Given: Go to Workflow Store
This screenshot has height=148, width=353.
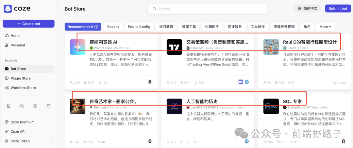Looking at the screenshot, I should [x=28, y=88].
